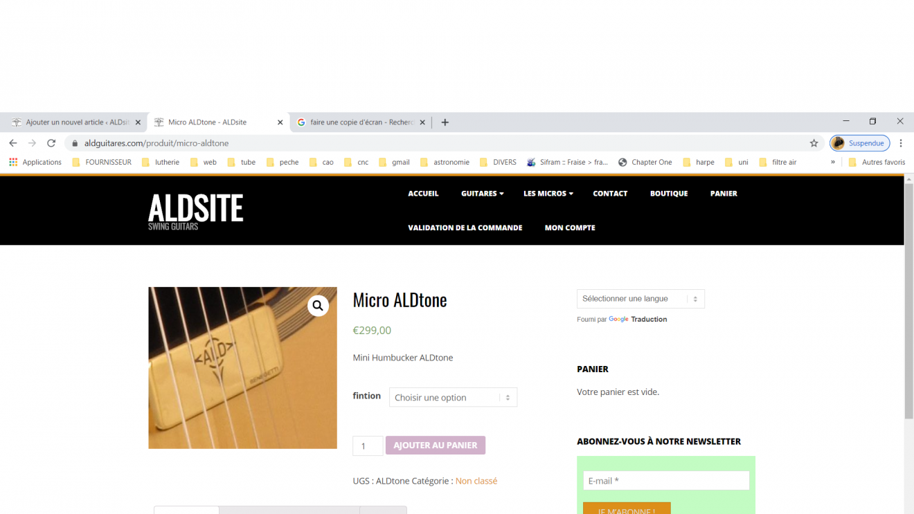Click newsletter E-mail input field
Image resolution: width=914 pixels, height=514 pixels.
[666, 481]
